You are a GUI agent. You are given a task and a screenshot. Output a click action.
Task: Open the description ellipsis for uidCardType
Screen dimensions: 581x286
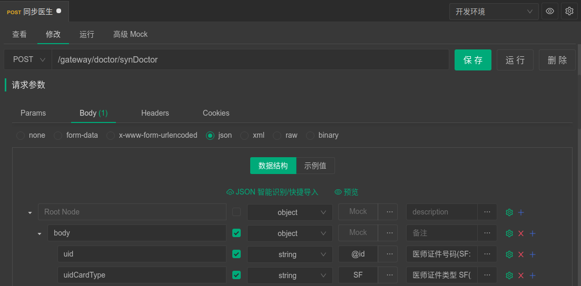[487, 275]
